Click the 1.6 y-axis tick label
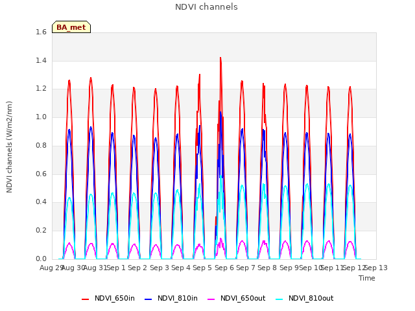This screenshot has width=415, height=311. (x=41, y=32)
